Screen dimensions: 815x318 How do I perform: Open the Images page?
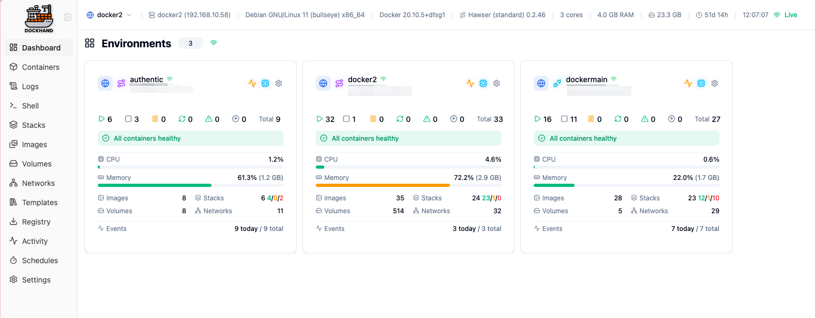(39, 144)
